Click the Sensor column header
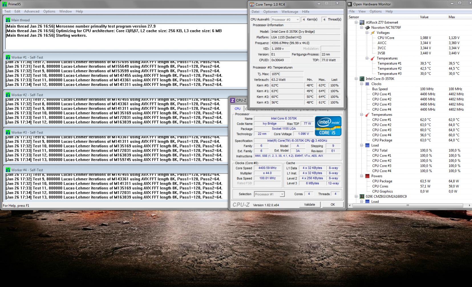This screenshot has height=287, width=472. 384,17
